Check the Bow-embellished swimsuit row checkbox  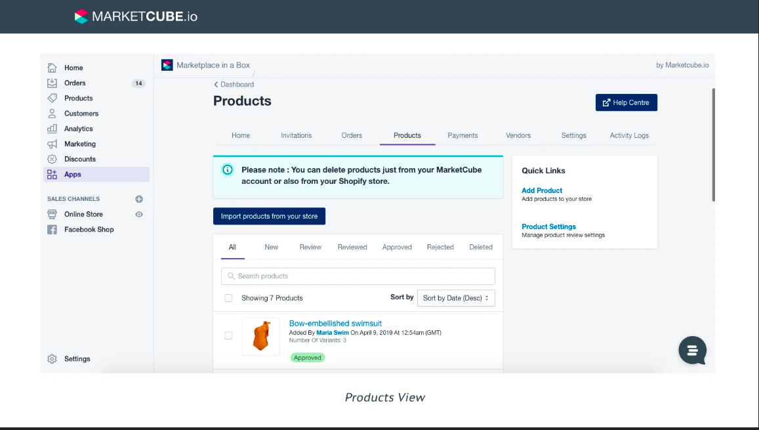pos(228,335)
